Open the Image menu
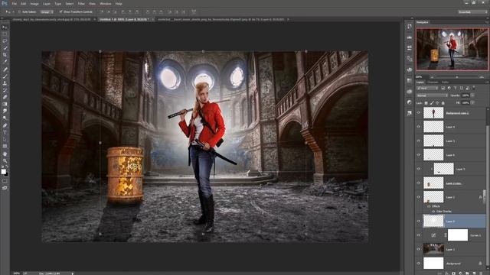 coord(34,4)
